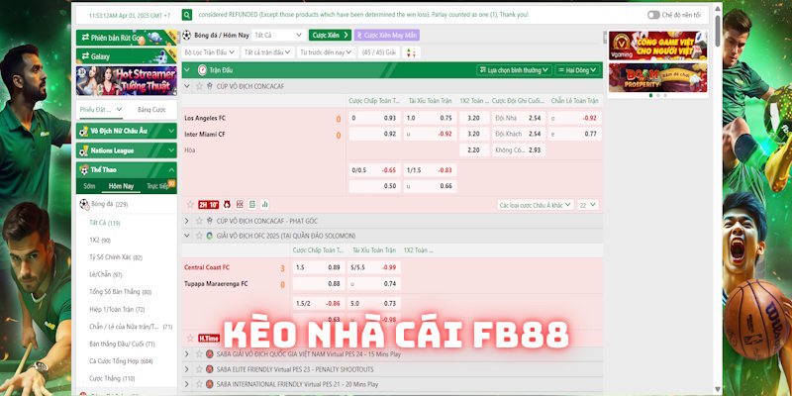Open the Tất Cả dropdown beside Bóng đá / Hôm Nay
Image resolution: width=792 pixels, height=396 pixels.
click(277, 35)
